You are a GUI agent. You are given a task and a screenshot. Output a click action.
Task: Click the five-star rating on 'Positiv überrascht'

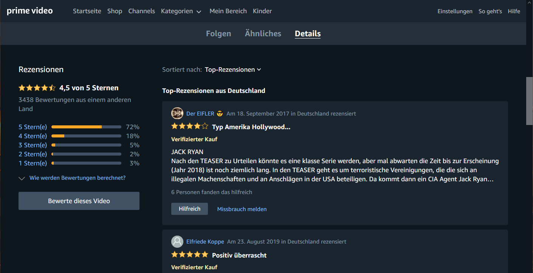pos(190,254)
